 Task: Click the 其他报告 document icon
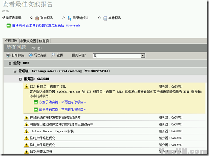pos(105,18)
